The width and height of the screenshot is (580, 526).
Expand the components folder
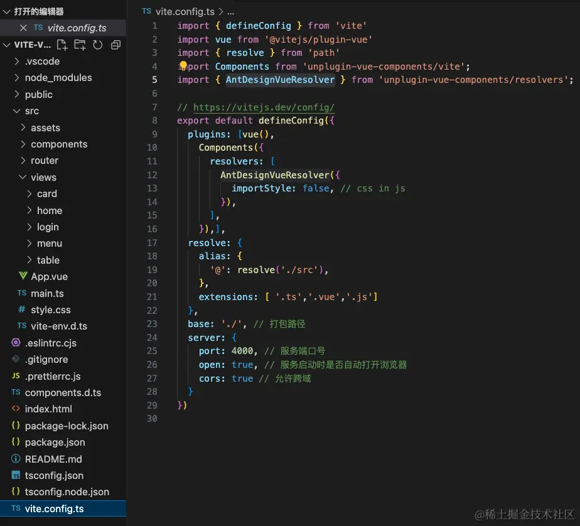[x=23, y=144]
